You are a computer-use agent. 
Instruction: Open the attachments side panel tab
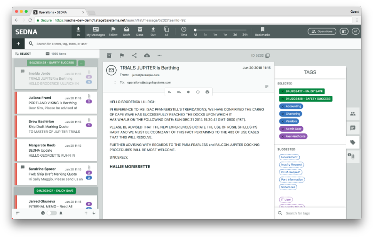coord(353,157)
